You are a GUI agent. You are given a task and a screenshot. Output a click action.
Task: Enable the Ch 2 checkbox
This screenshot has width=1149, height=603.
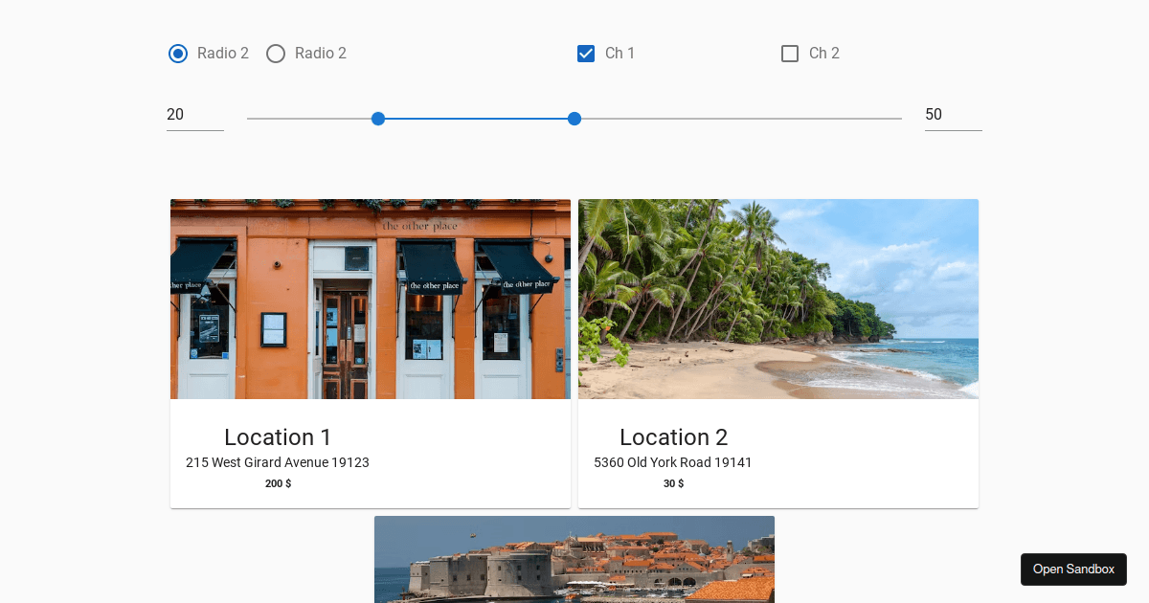[790, 54]
